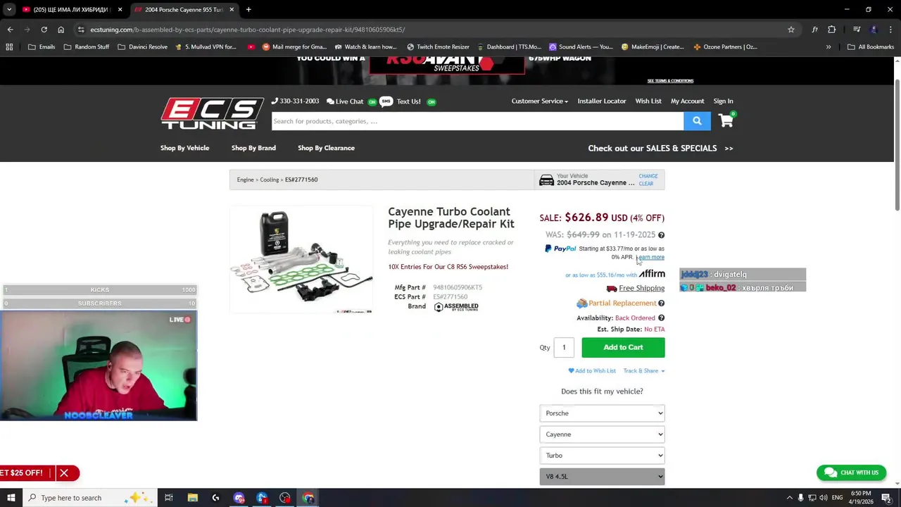Focus the product search field
Screen dimensions: 901x507
pyautogui.click(x=477, y=121)
